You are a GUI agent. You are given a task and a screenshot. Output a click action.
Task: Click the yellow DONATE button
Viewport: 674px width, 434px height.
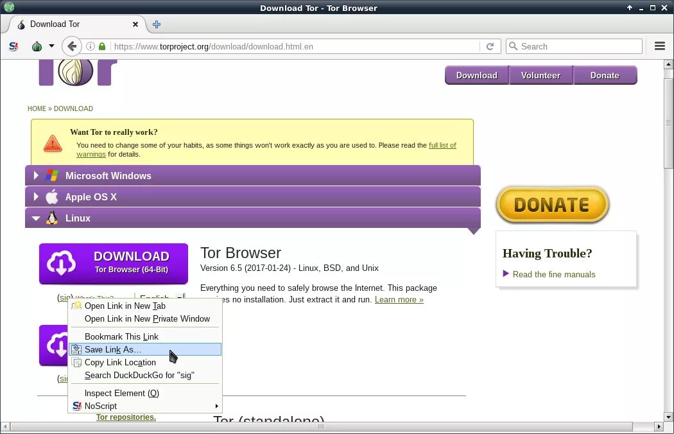552,205
